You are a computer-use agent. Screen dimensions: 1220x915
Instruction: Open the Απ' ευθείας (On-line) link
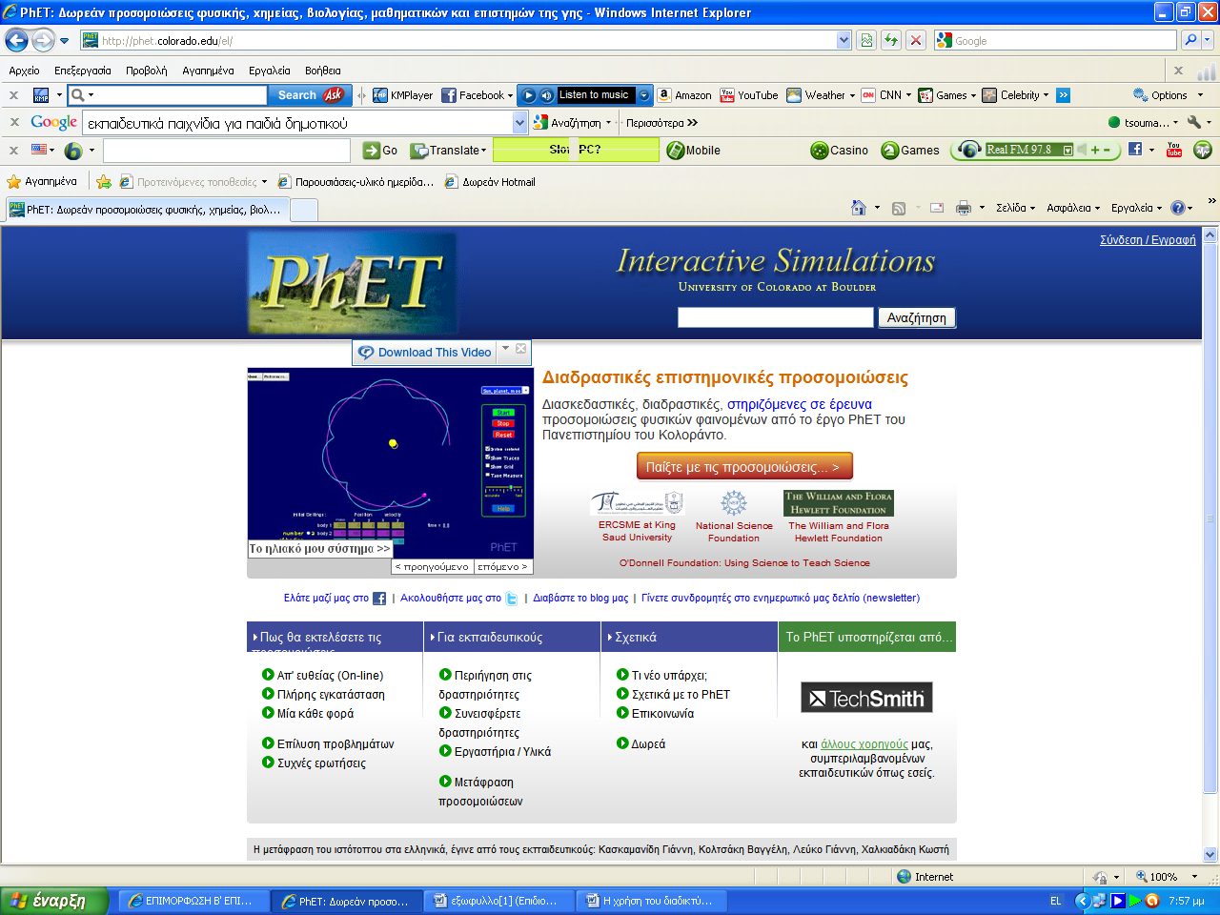tap(330, 676)
